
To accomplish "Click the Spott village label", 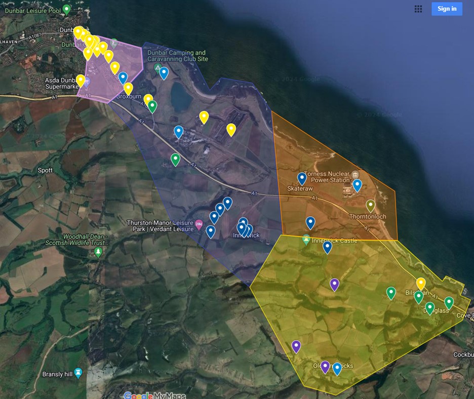I will click(x=45, y=170).
